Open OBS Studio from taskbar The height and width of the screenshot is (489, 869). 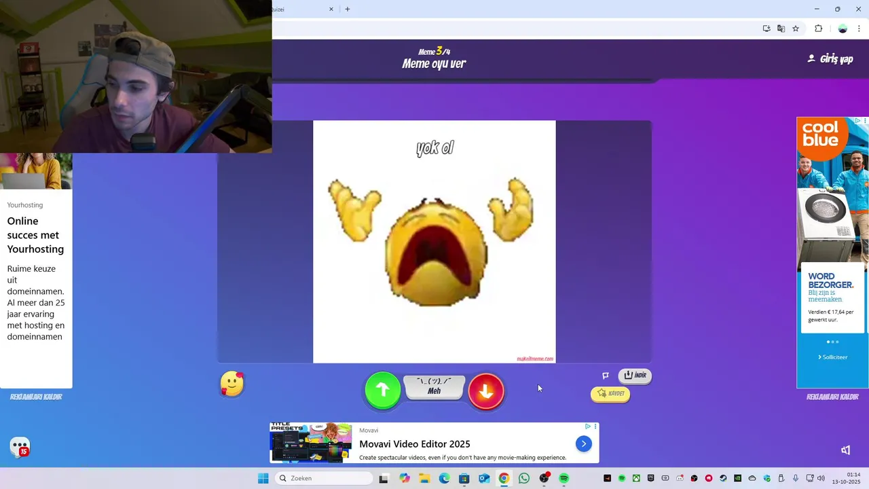544,478
